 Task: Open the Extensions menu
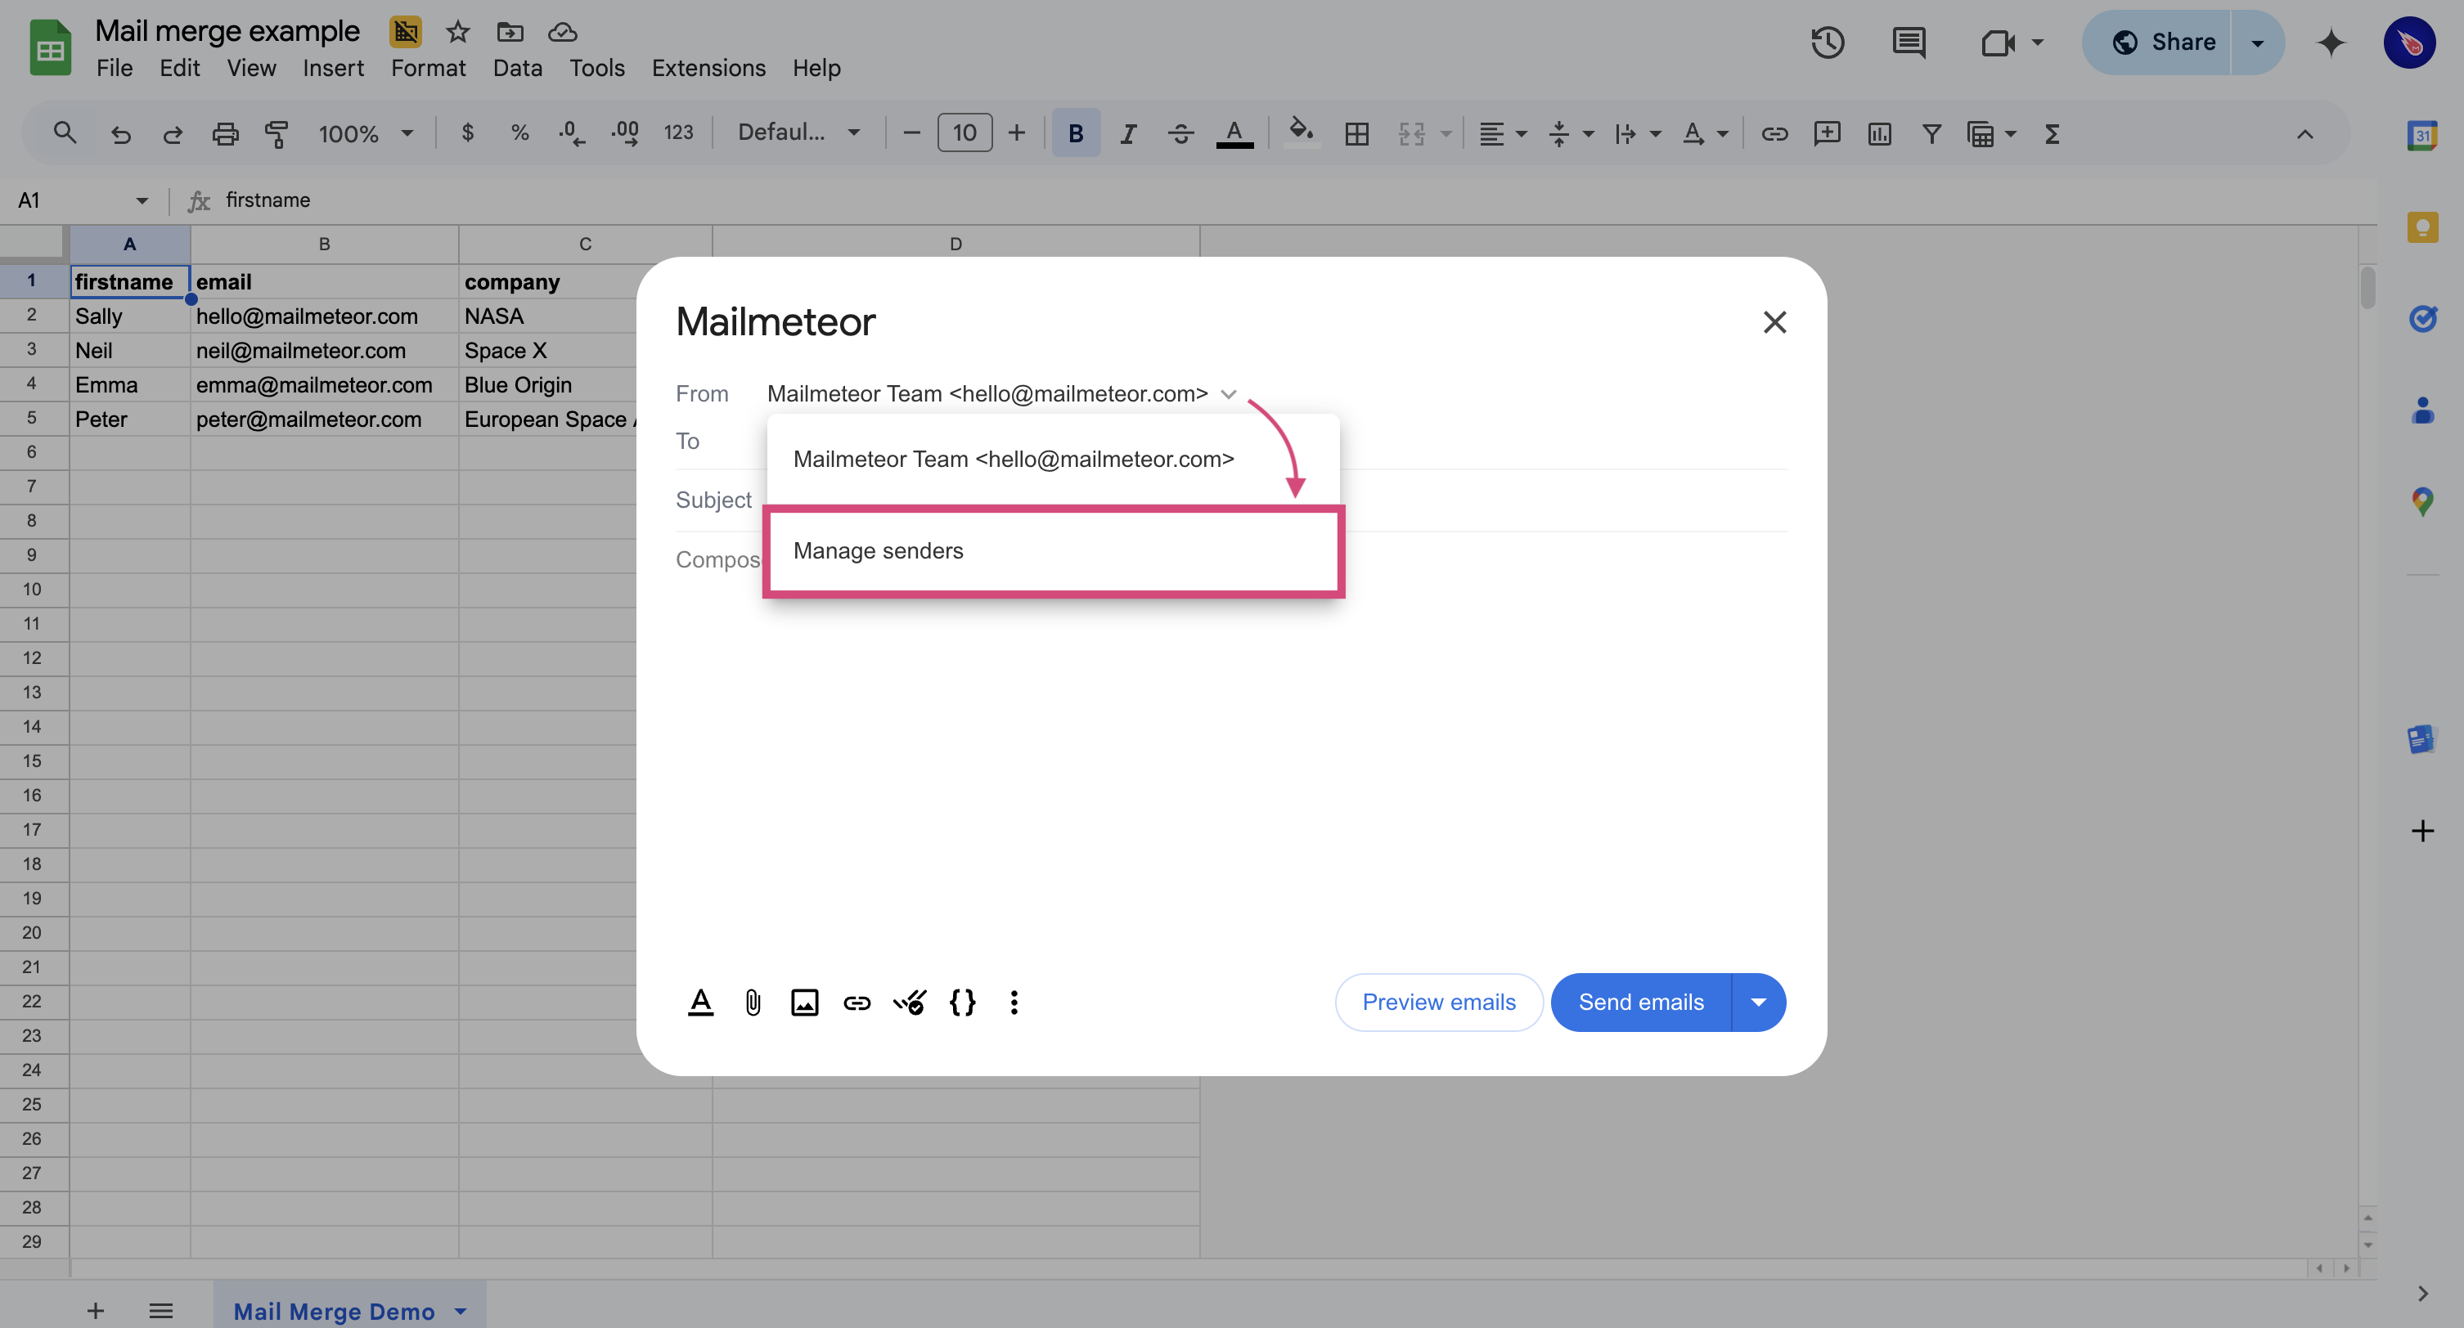point(708,68)
